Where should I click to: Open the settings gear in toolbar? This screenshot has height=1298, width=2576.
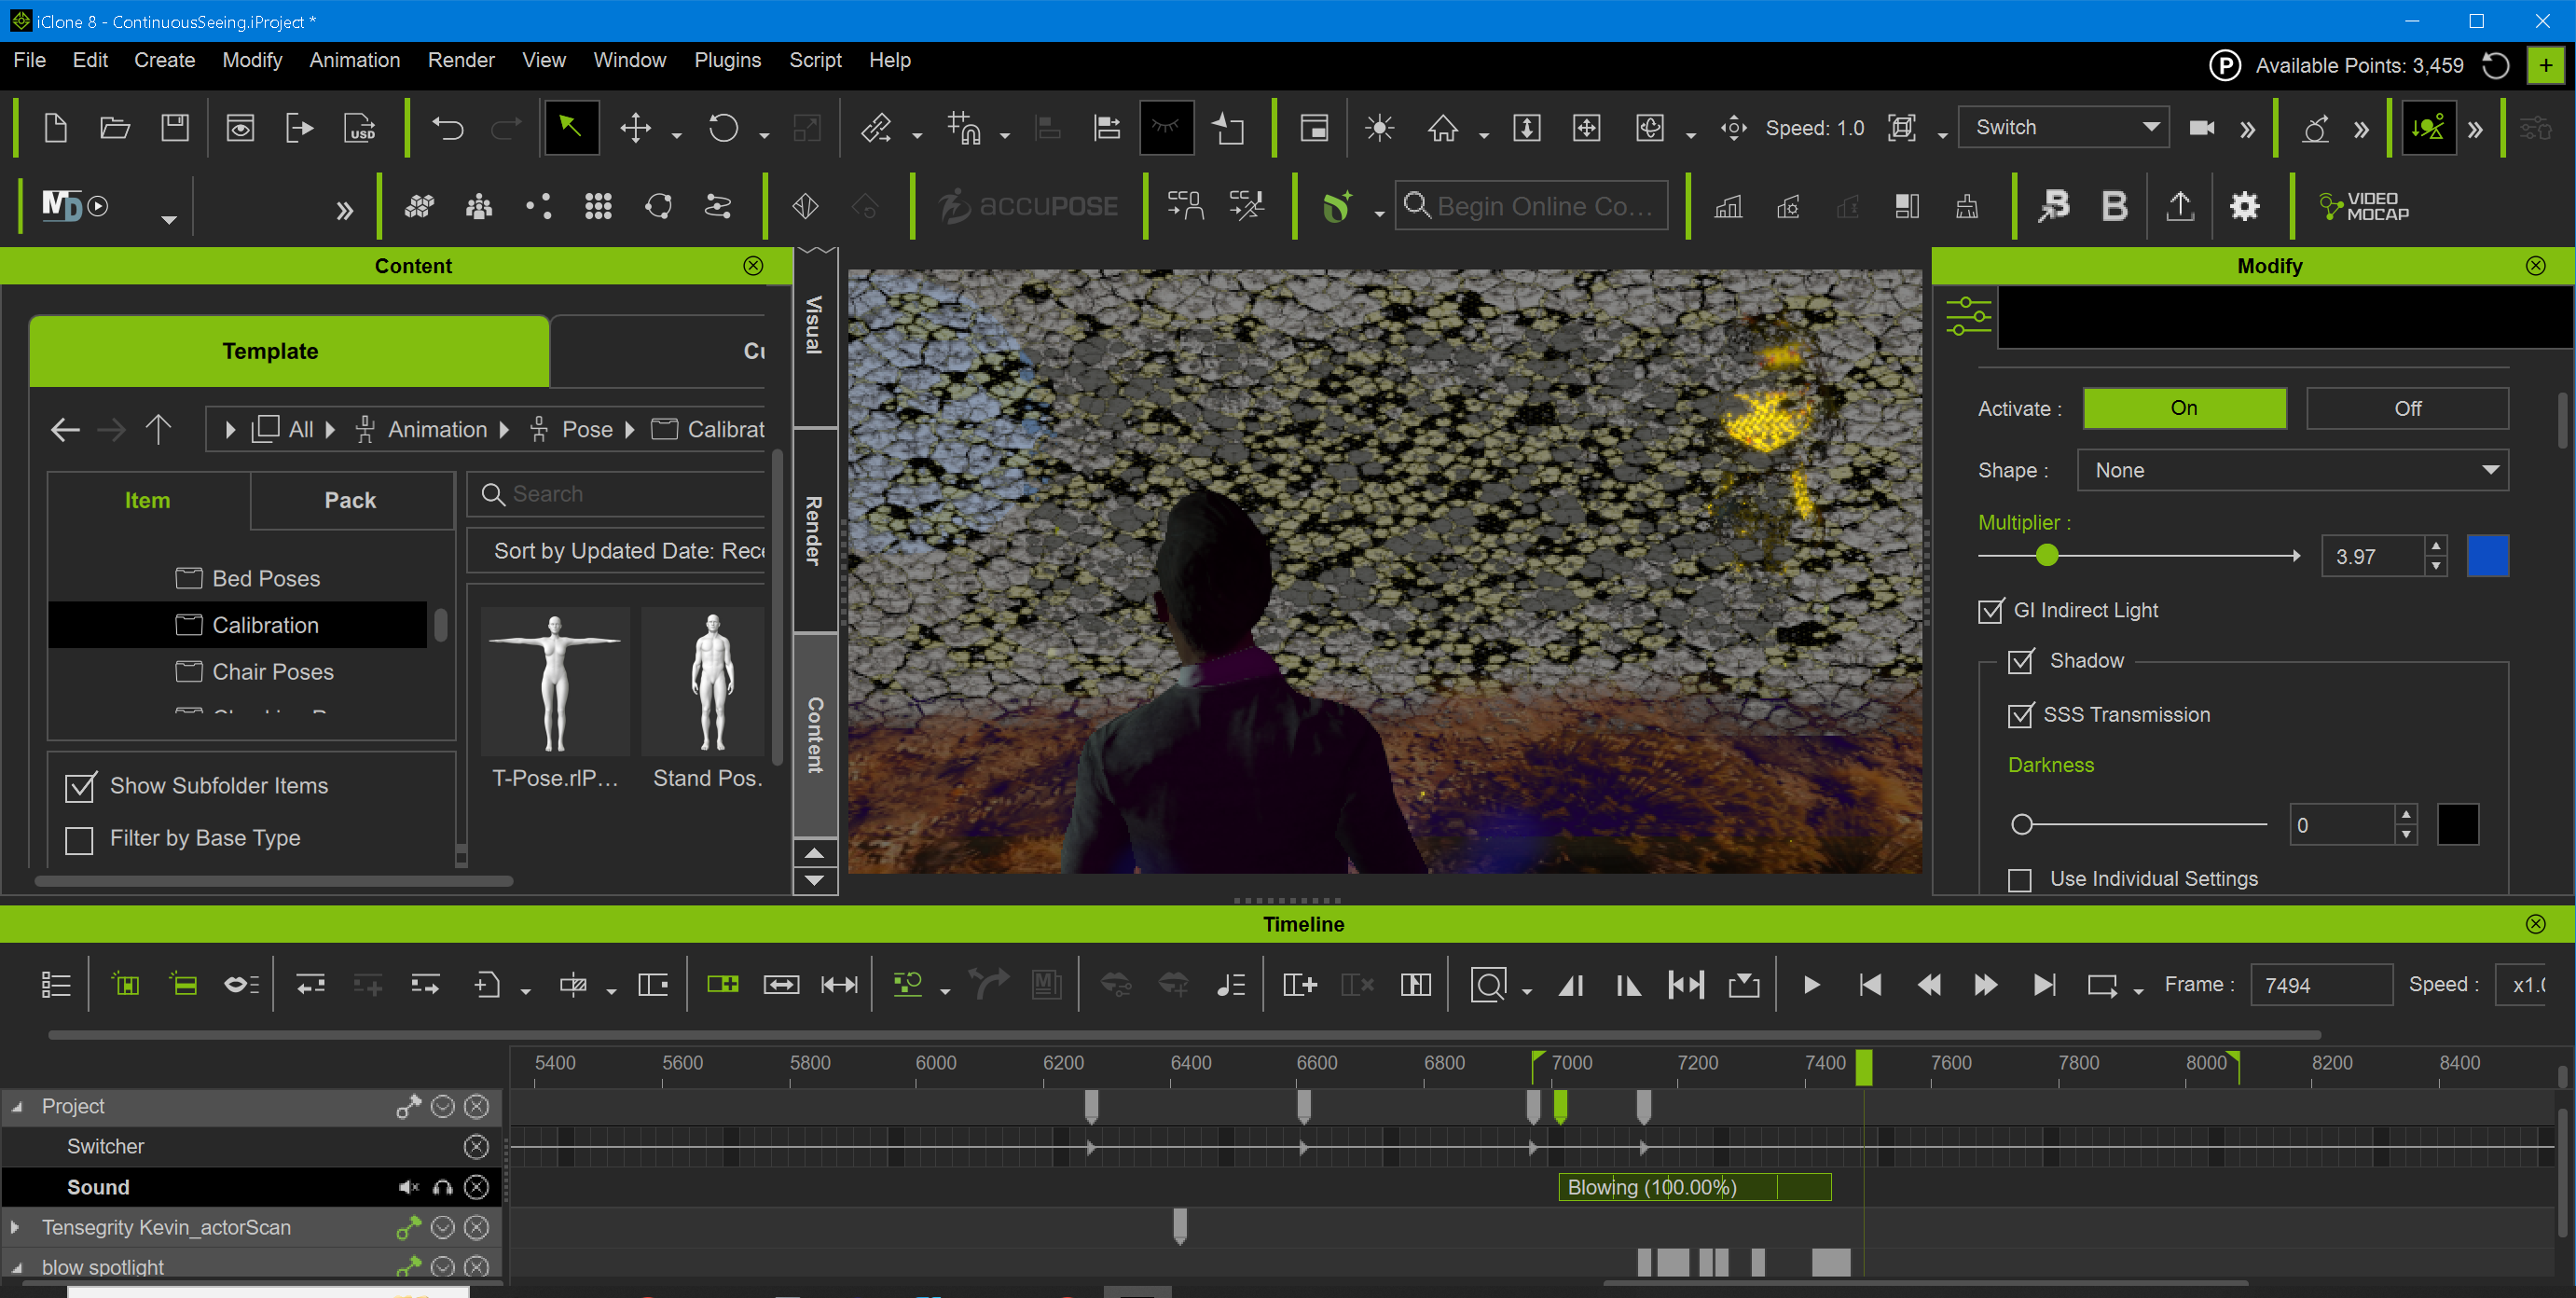[x=2244, y=206]
